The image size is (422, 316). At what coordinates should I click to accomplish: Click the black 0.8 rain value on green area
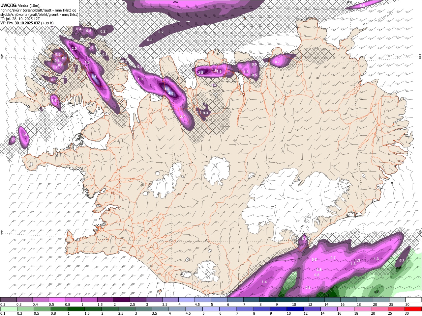coord(377,292)
